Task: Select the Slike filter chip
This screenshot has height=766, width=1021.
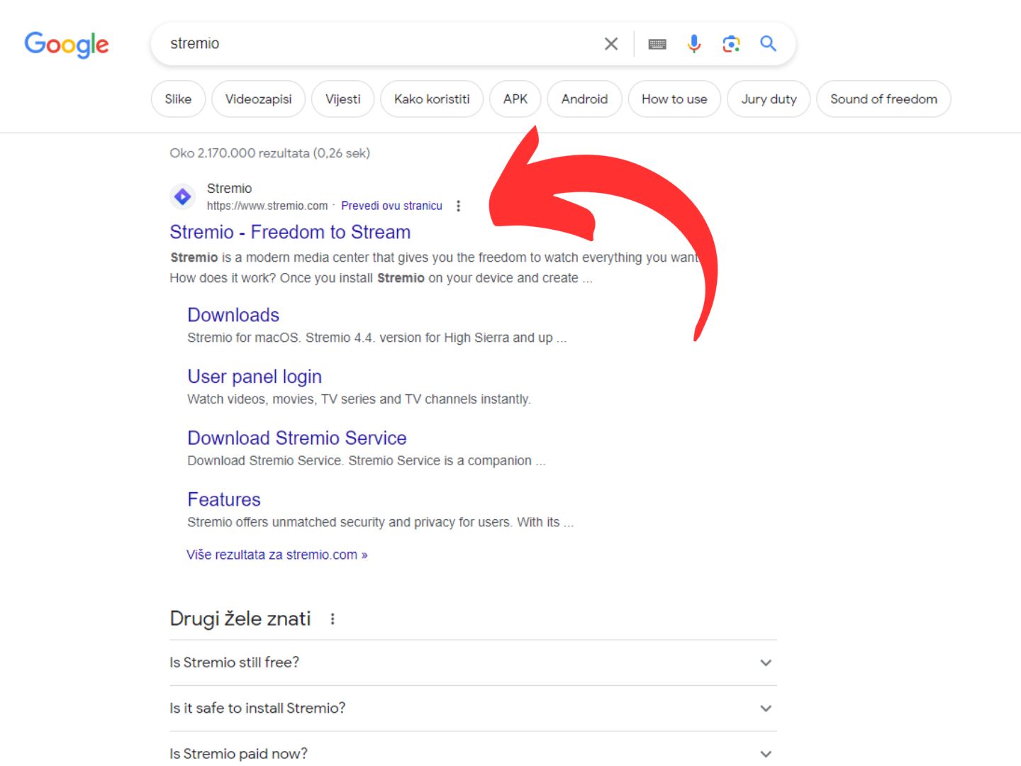Action: pyautogui.click(x=178, y=99)
